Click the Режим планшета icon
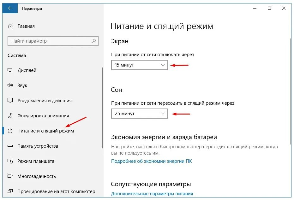Screen dimensions: 294x200 tap(10, 161)
